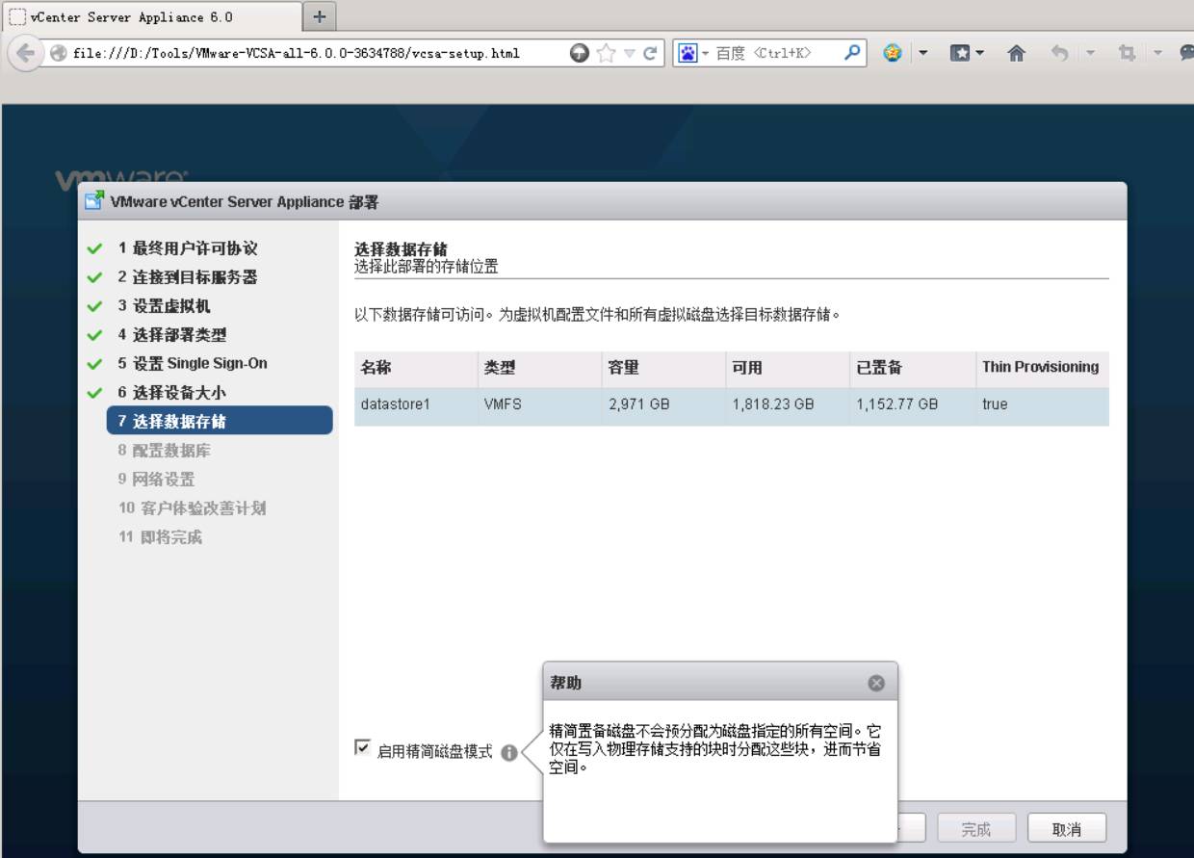Click in the Baidu search field
This screenshot has width=1194, height=858.
pyautogui.click(x=775, y=53)
